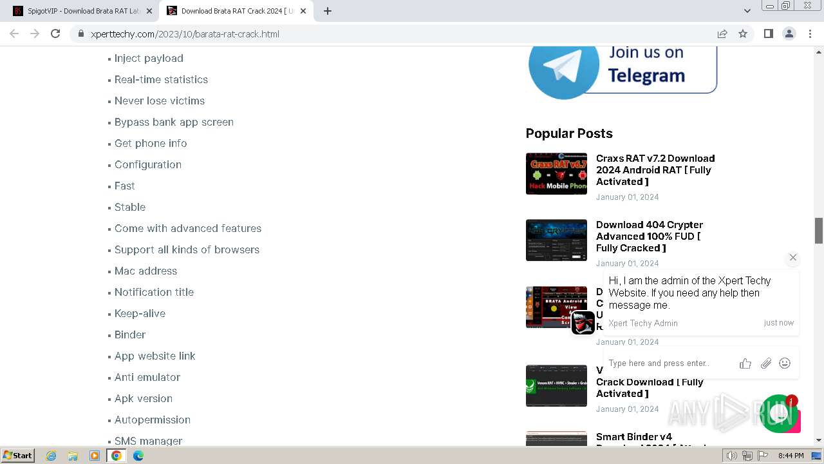Click the 'Keep-alive' list item
Screen dimensions: 824x464
[140, 313]
